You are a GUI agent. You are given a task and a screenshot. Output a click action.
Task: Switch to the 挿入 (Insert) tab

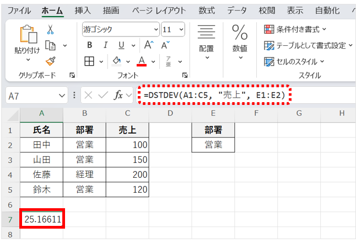pos(83,10)
